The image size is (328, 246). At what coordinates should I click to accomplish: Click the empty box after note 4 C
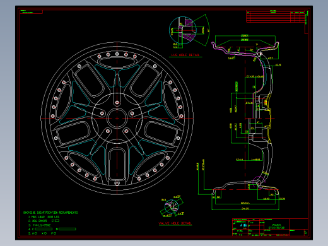click(x=44, y=229)
